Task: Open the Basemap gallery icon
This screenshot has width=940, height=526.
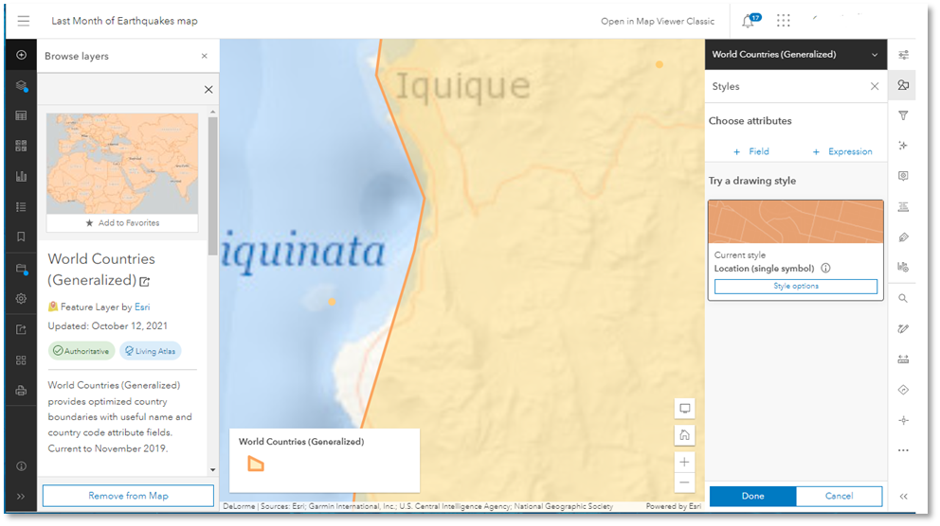Action: pos(21,146)
